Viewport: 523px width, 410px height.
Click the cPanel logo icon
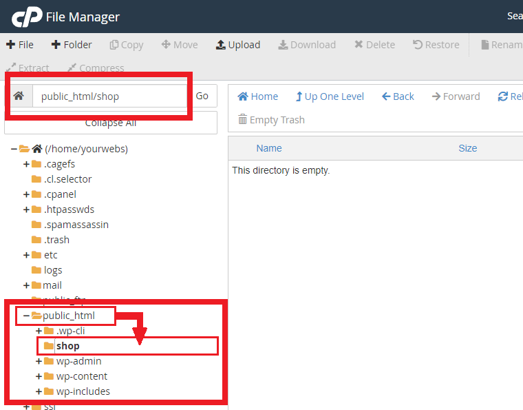[x=26, y=17]
